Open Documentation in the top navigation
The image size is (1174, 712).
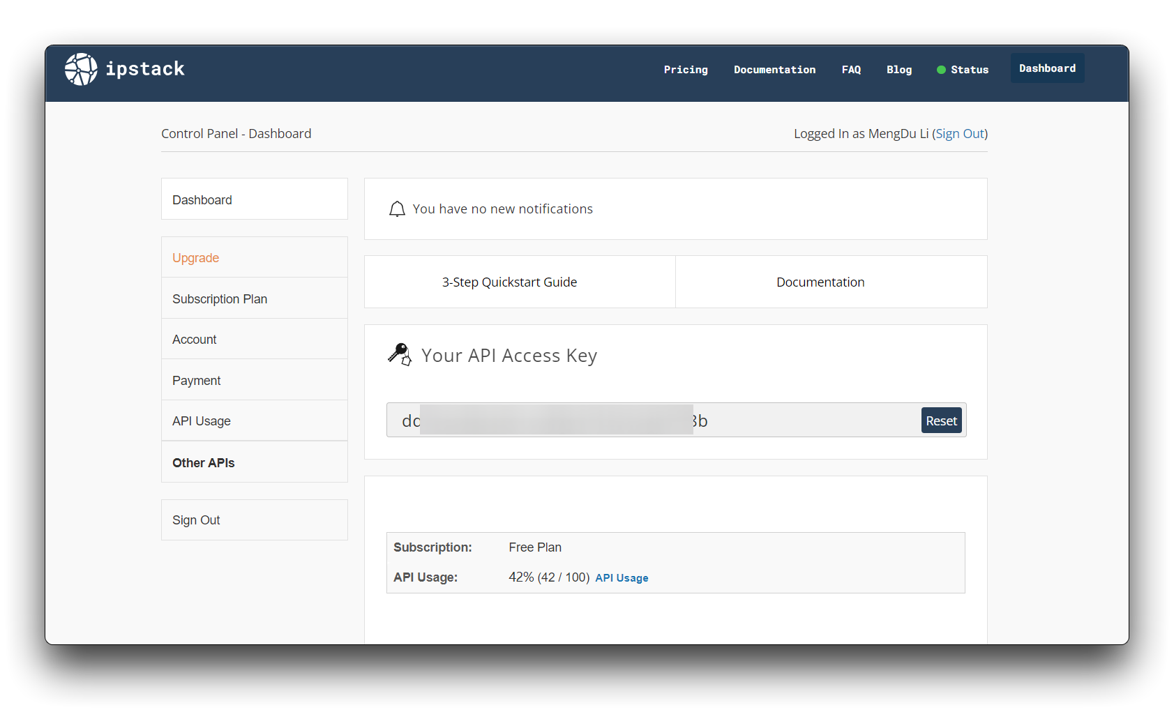(x=774, y=70)
